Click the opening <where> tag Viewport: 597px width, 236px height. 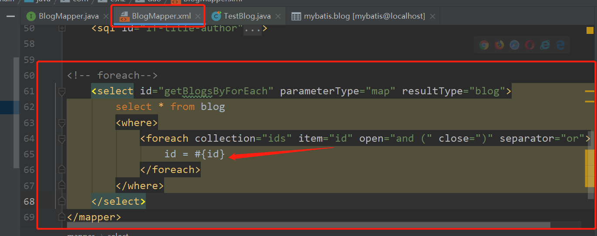(137, 123)
